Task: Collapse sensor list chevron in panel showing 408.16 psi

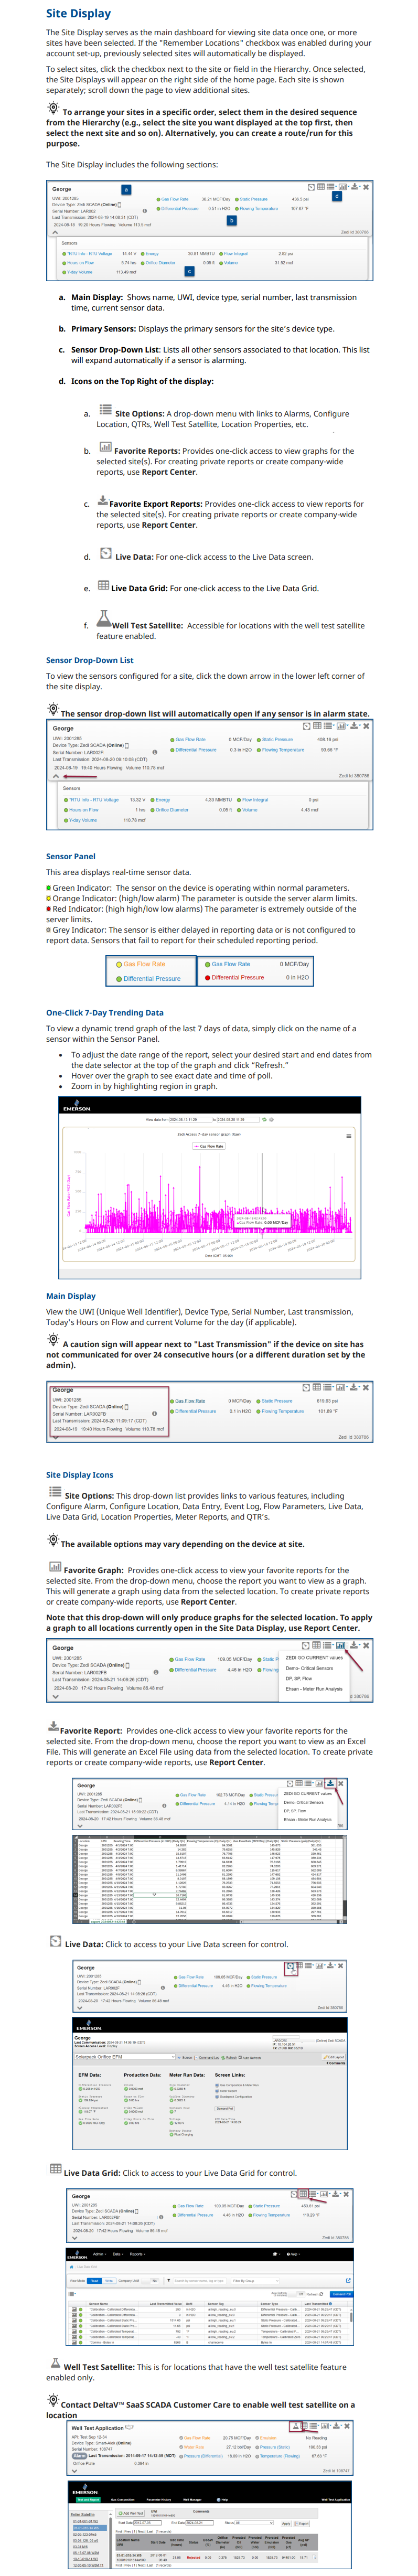Action: coord(56,776)
